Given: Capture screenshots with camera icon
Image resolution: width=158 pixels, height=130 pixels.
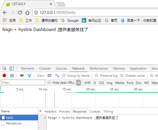Looking at the screenshot, I should [x=22, y=75].
